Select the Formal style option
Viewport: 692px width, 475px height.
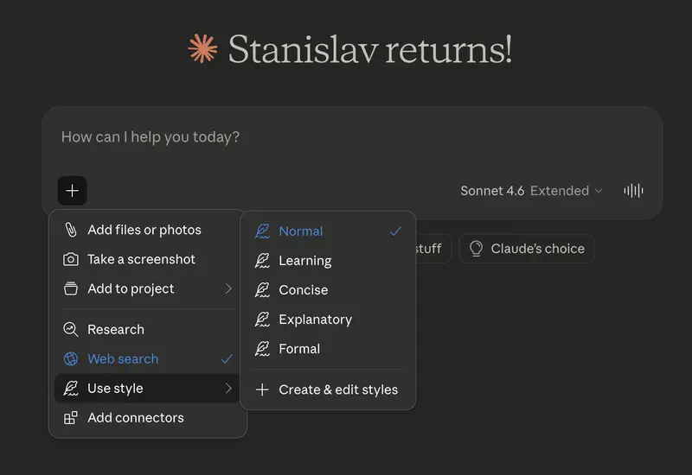(299, 349)
